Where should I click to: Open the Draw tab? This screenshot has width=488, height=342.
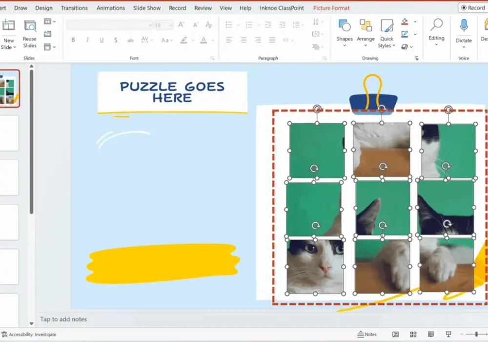coord(20,8)
